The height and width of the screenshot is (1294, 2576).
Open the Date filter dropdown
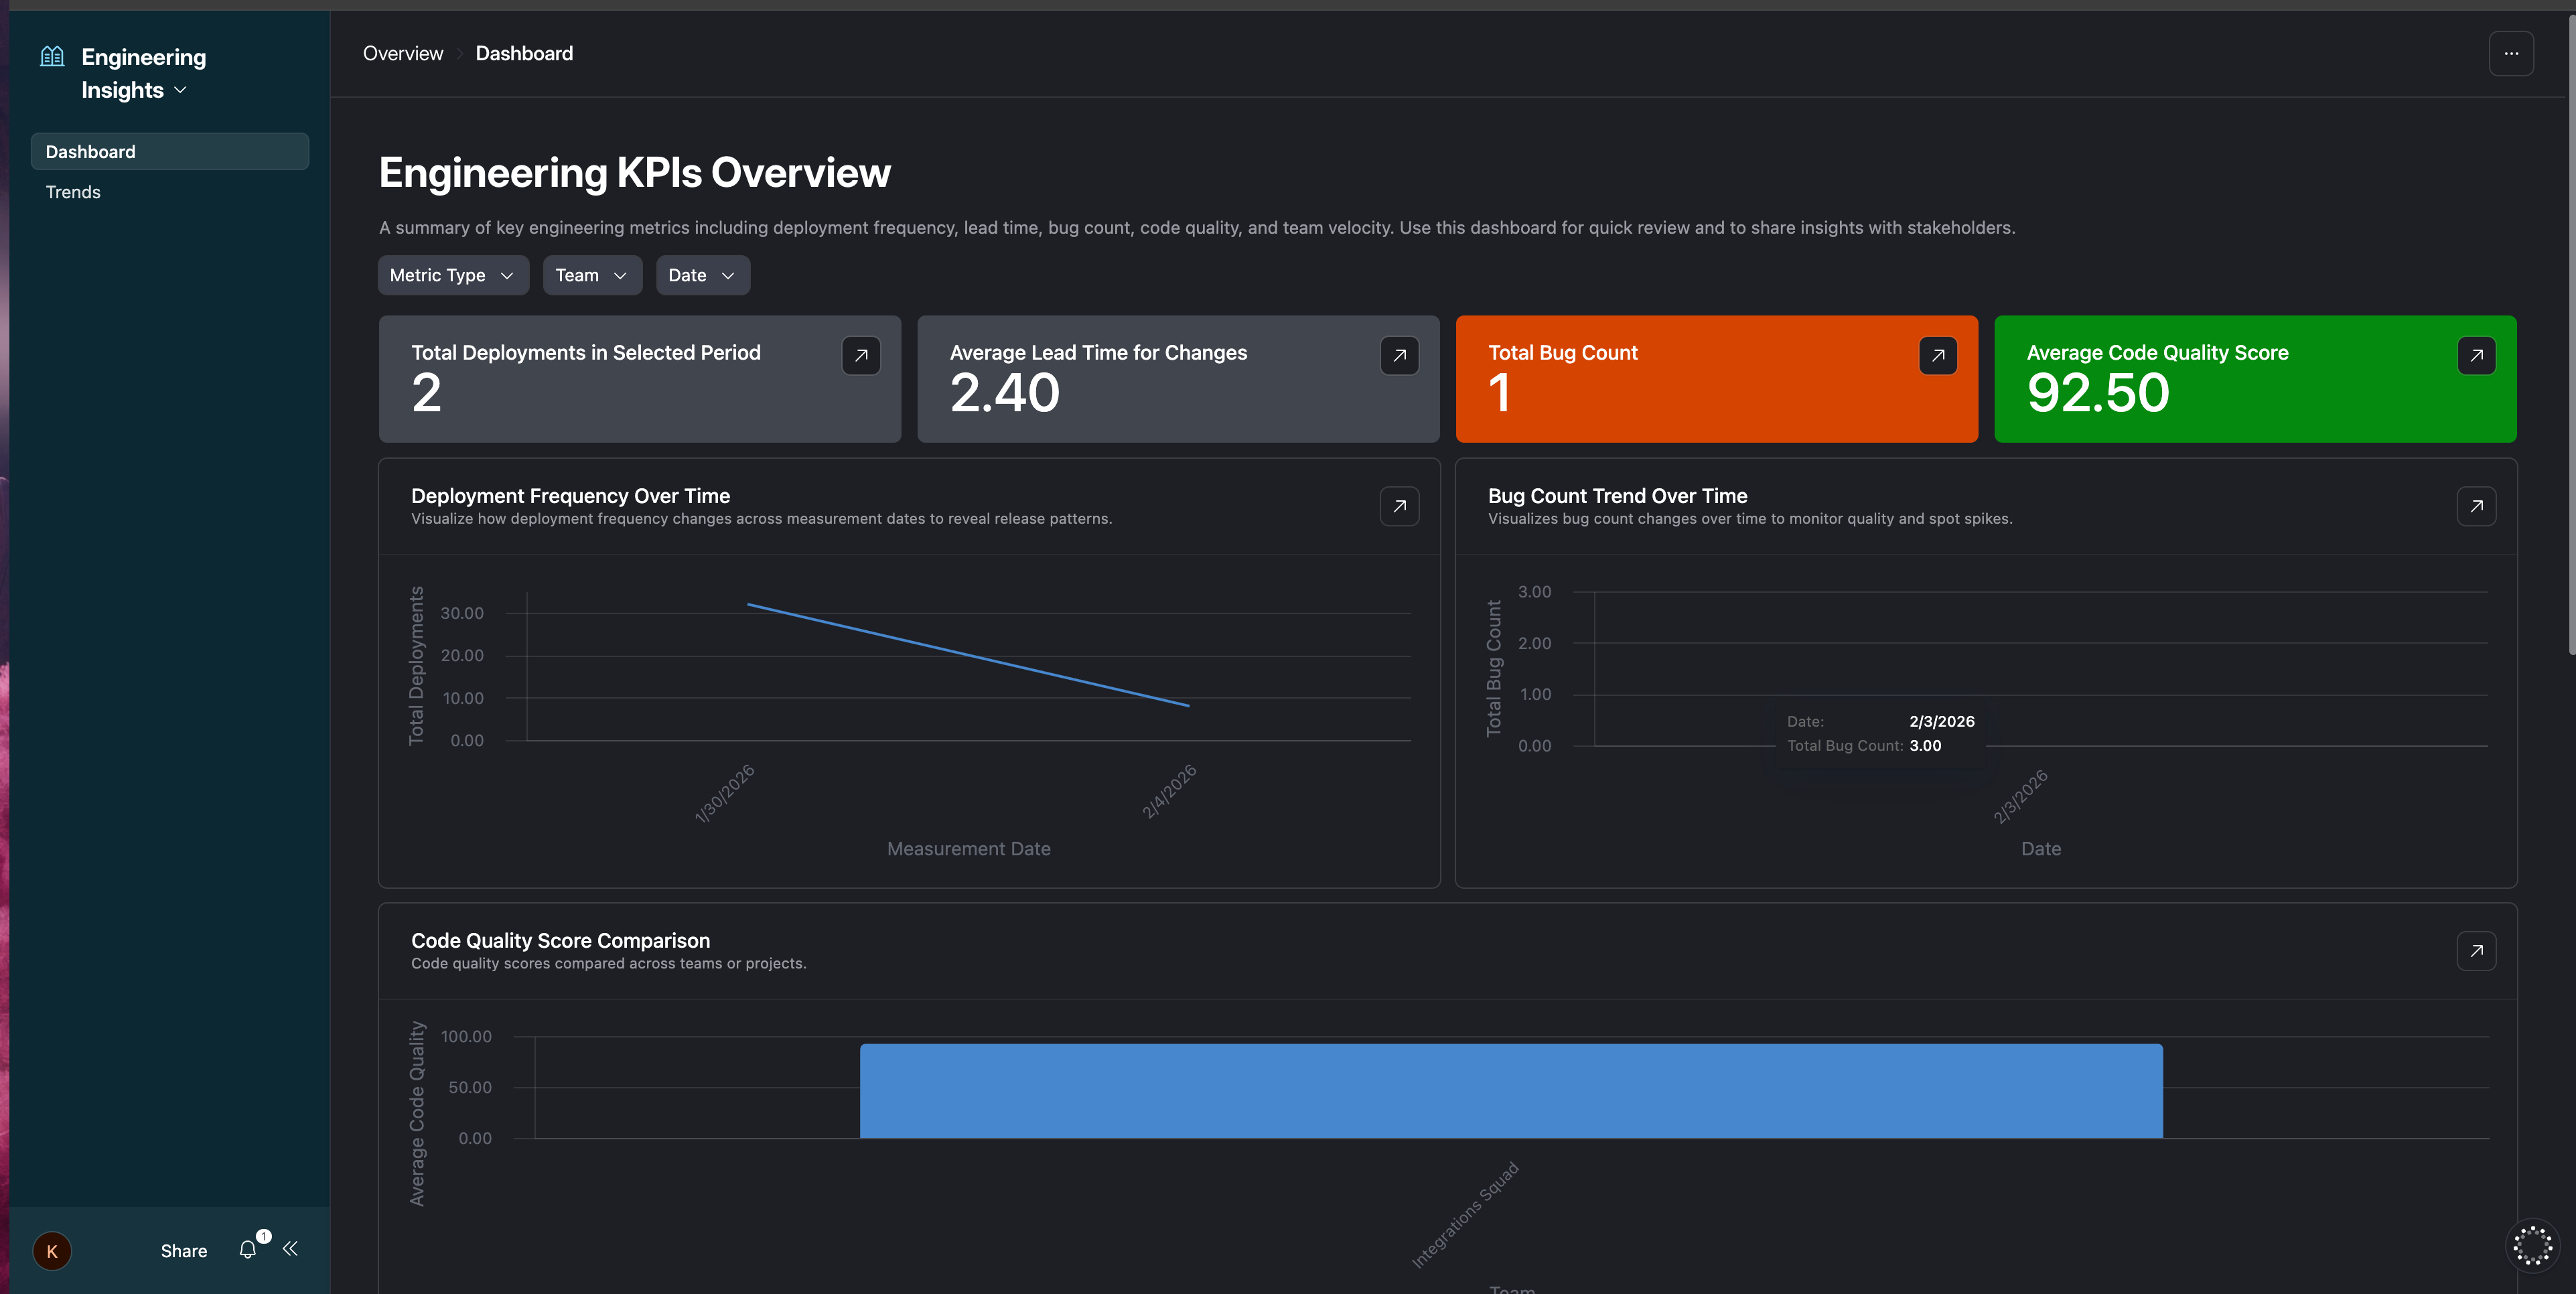(702, 276)
